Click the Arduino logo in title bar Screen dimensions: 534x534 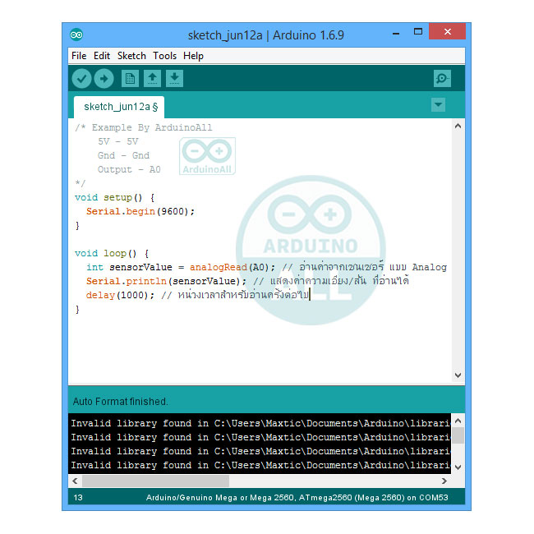tap(76, 34)
